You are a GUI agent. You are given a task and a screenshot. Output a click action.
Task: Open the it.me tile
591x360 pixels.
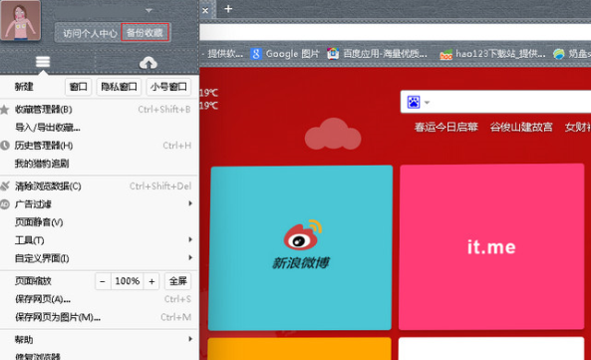click(491, 246)
